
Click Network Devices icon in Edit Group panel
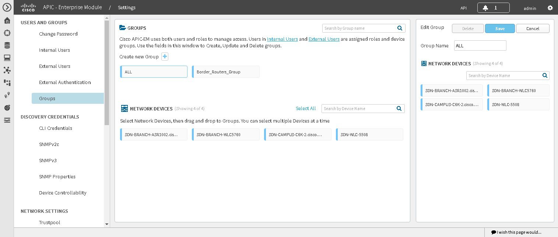[x=424, y=63]
